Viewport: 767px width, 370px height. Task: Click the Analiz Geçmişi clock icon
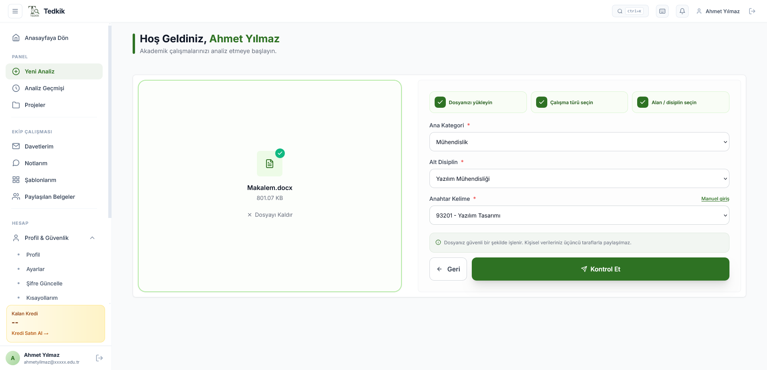pyautogui.click(x=16, y=88)
